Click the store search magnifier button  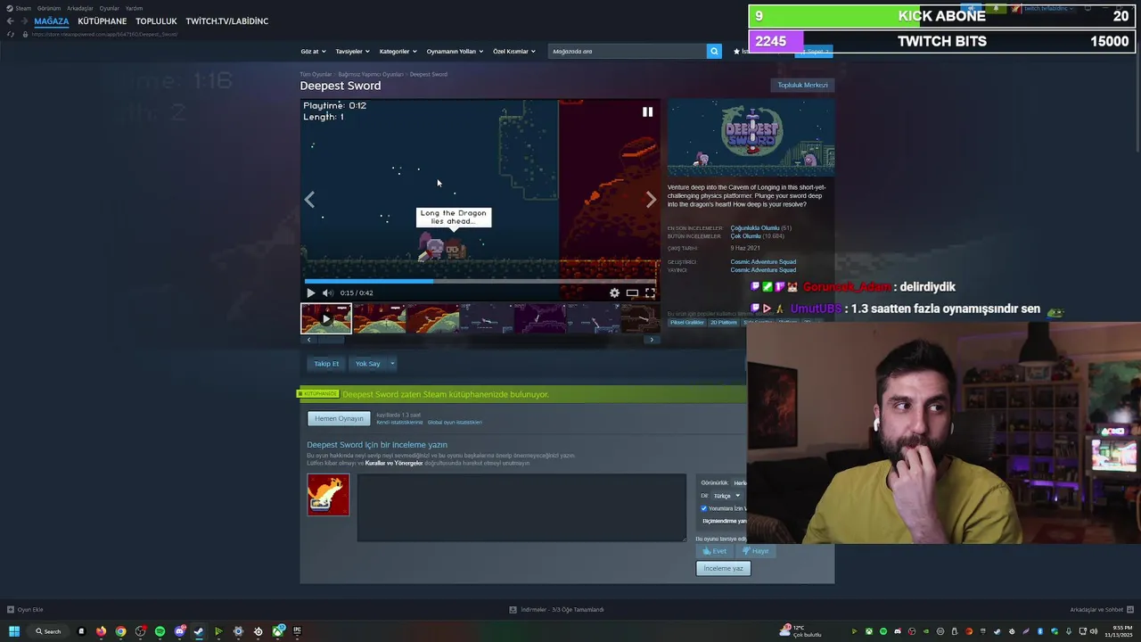pos(714,51)
